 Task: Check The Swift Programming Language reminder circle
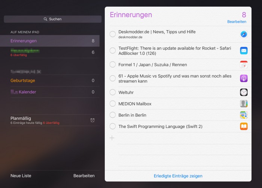pyautogui.click(x=113, y=126)
